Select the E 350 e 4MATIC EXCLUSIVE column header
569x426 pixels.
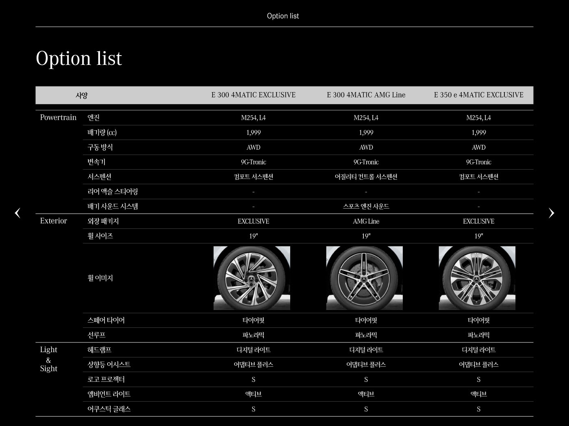(x=479, y=95)
